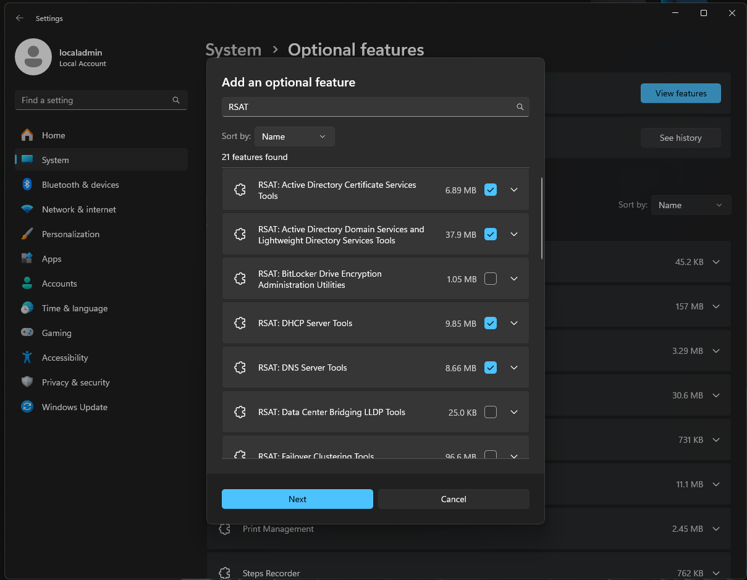The image size is (747, 580).
Task: Uncheck RSAT Active Directory Certificate Services Tools
Action: point(491,190)
